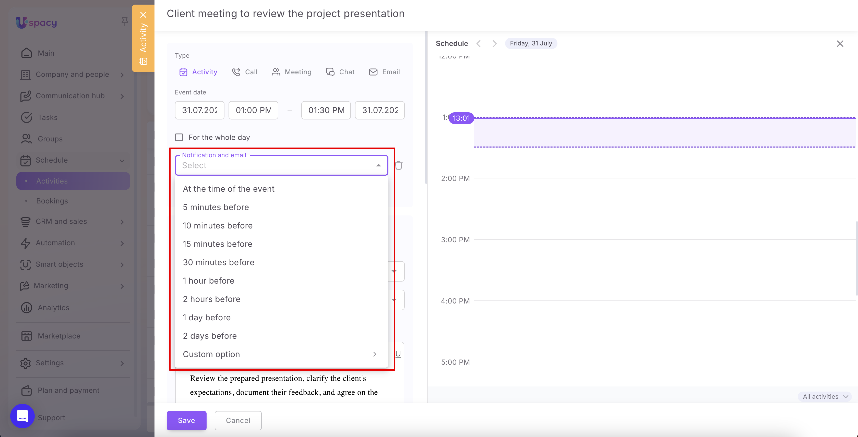Choose 30 minutes before
Image resolution: width=858 pixels, height=437 pixels.
[281, 262]
